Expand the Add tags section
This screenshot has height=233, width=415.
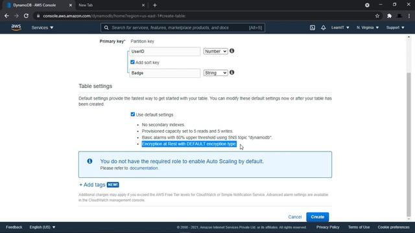coord(92,184)
